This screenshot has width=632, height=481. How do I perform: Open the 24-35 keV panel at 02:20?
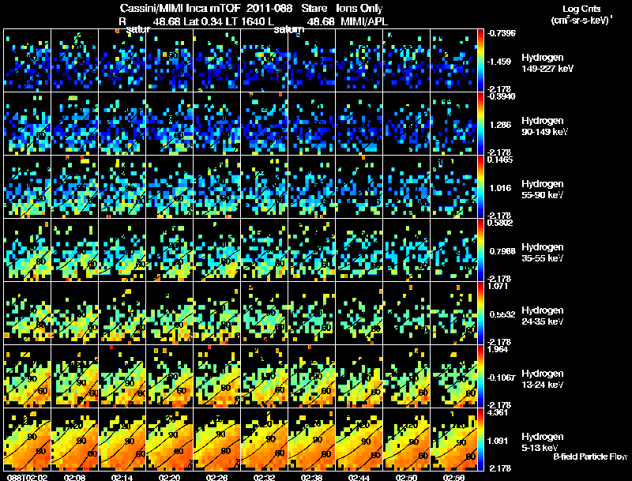tap(169, 314)
